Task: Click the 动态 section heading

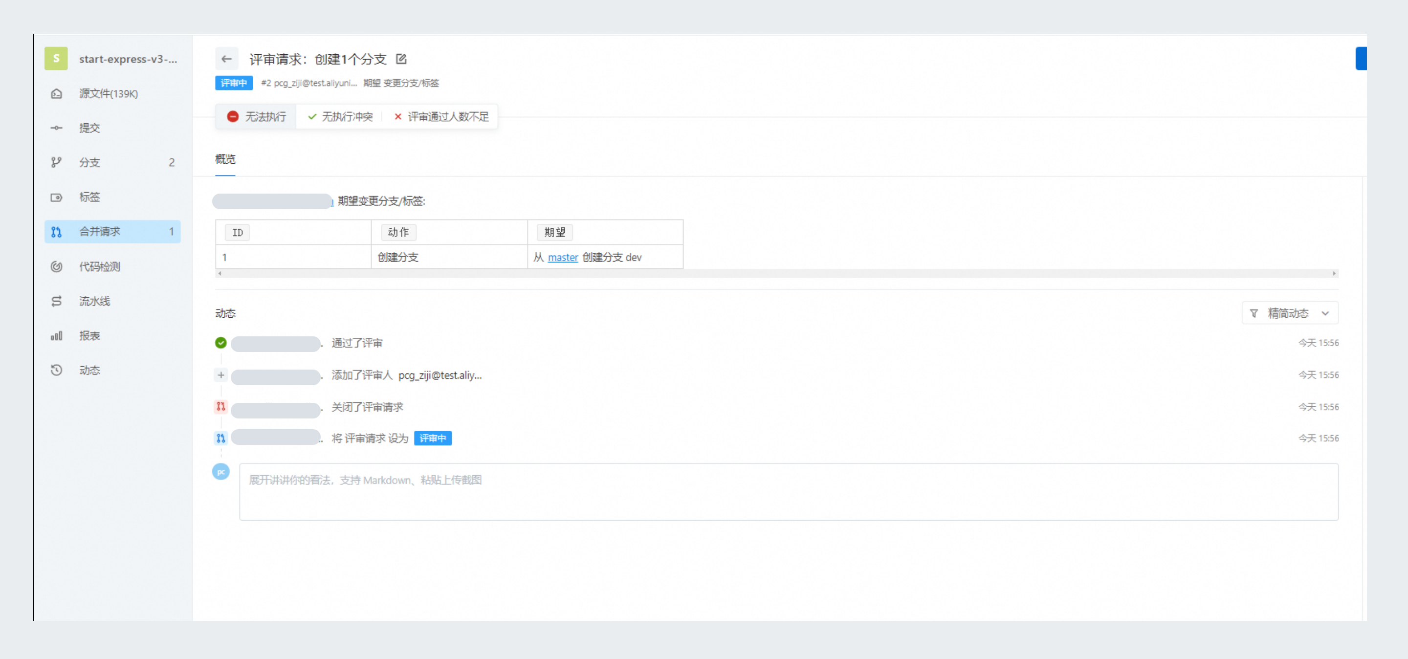Action: 225,313
